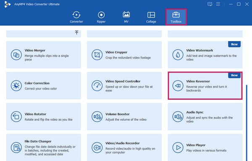Screen dimensions: 252x161
Task: Open the Converter tab
Action: click(76, 17)
